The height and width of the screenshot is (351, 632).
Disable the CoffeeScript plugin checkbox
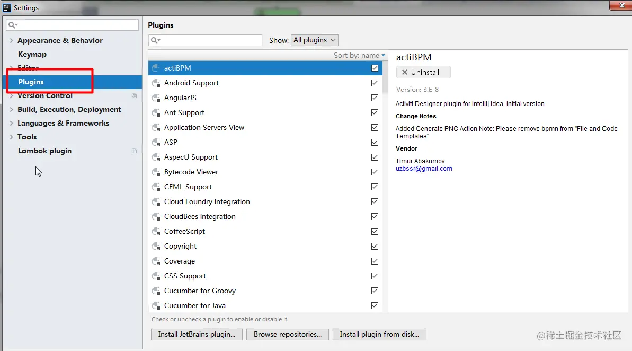[x=375, y=232]
